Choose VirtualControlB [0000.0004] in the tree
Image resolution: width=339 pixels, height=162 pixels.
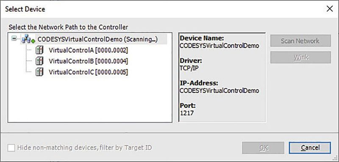[x=88, y=61]
